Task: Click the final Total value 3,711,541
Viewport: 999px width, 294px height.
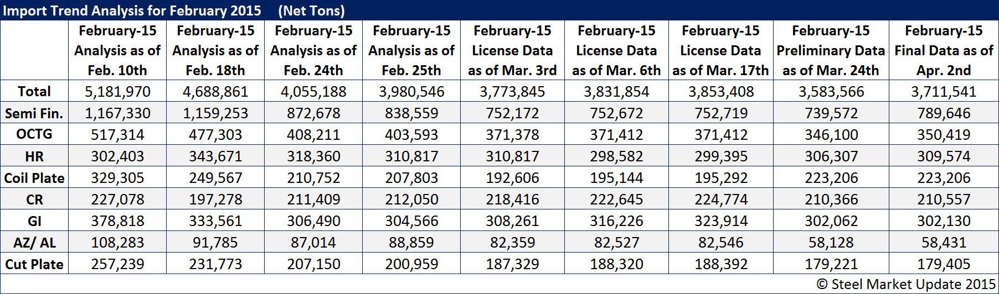Action: (944, 92)
